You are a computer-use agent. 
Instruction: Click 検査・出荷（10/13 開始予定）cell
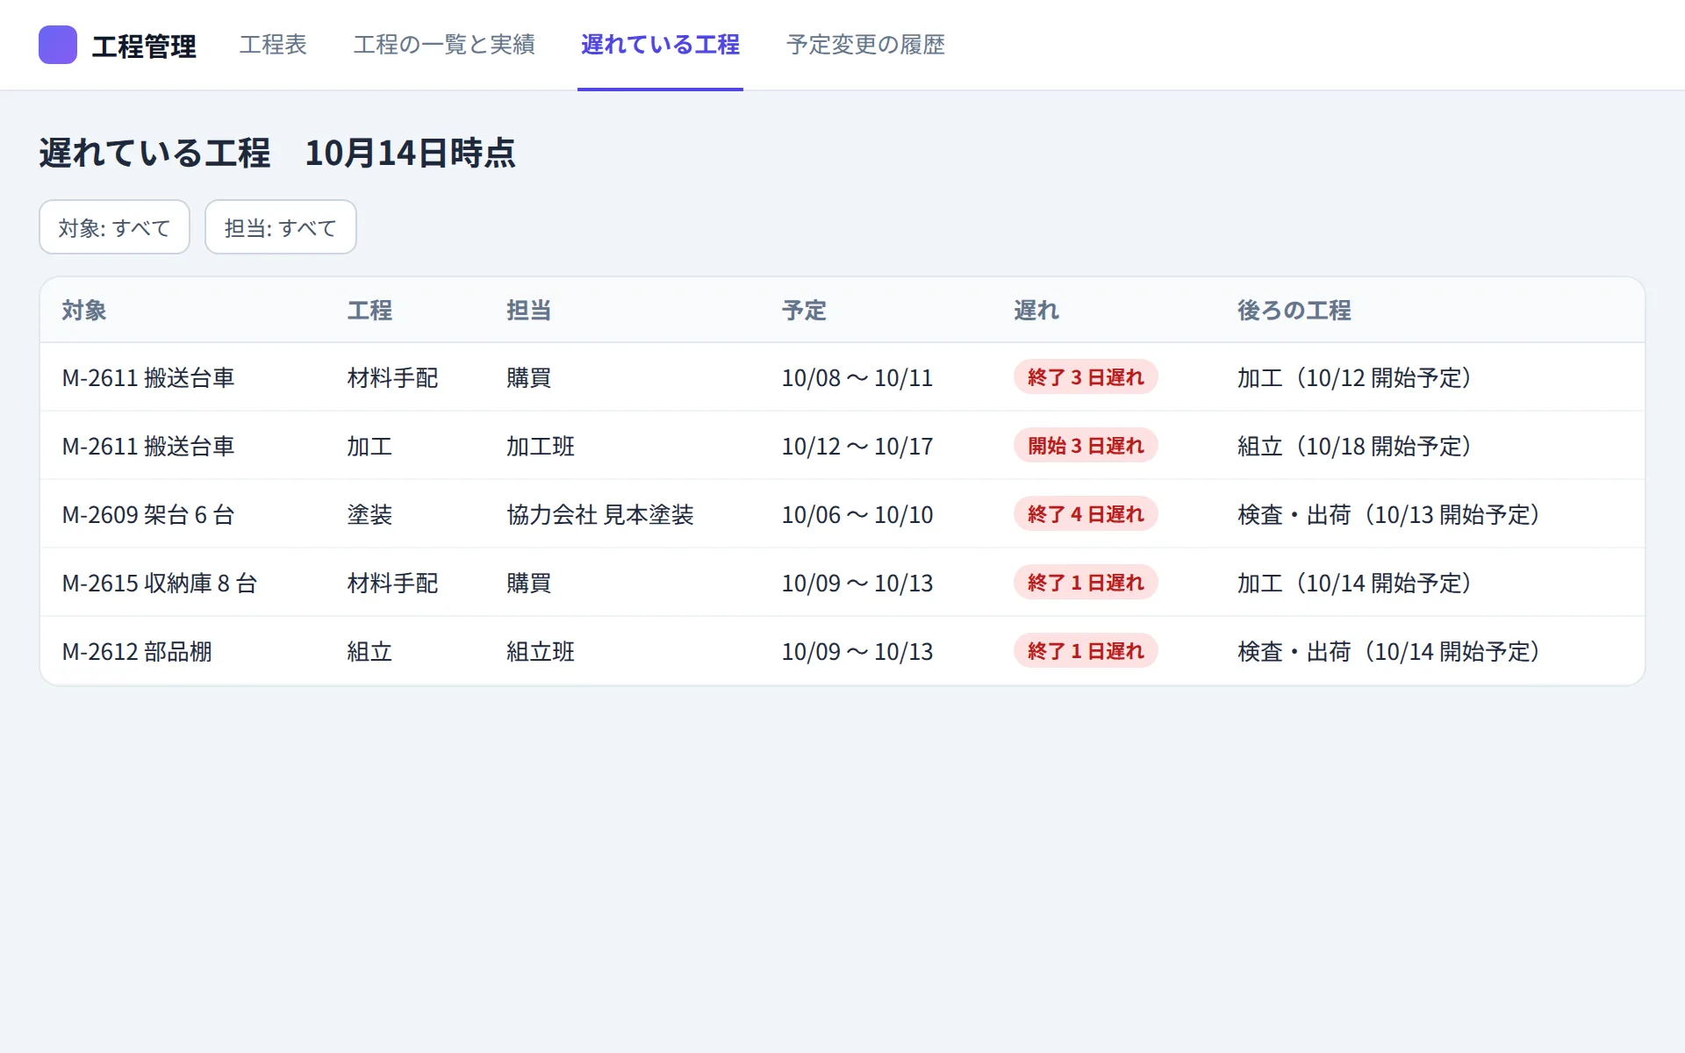(x=1388, y=515)
